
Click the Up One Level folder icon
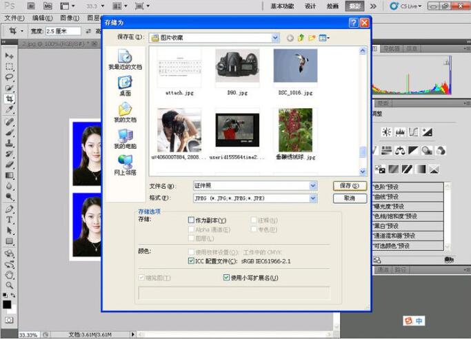301,37
